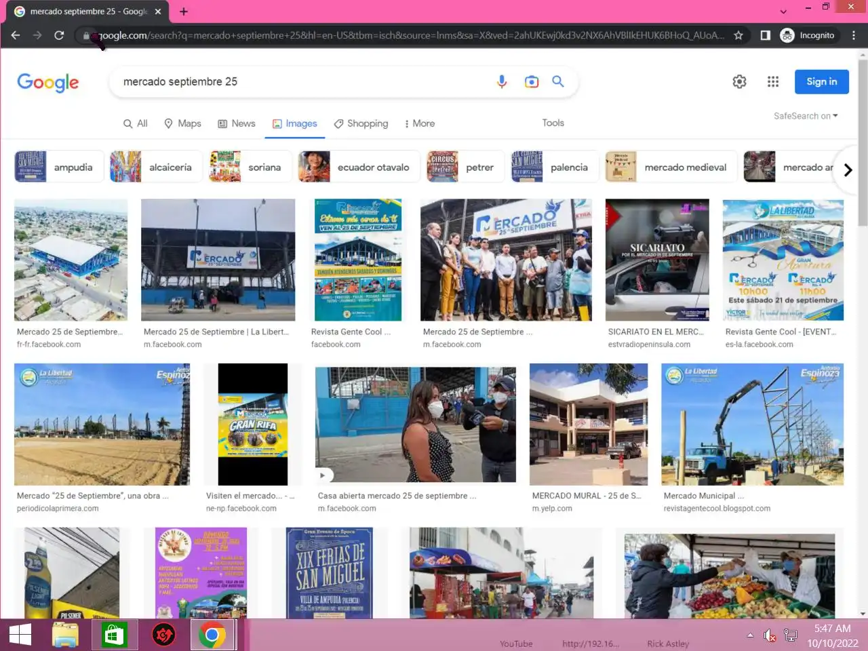The image size is (868, 651).
Task: Open the GRAN RIFA image result
Action: [253, 424]
